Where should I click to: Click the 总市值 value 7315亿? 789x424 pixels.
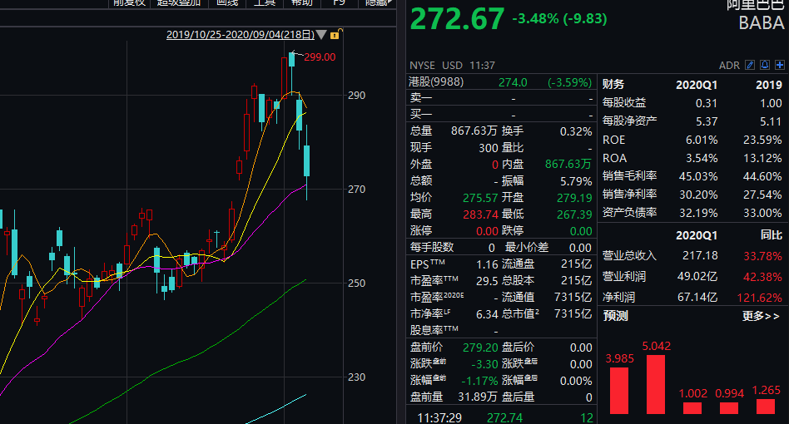573,314
